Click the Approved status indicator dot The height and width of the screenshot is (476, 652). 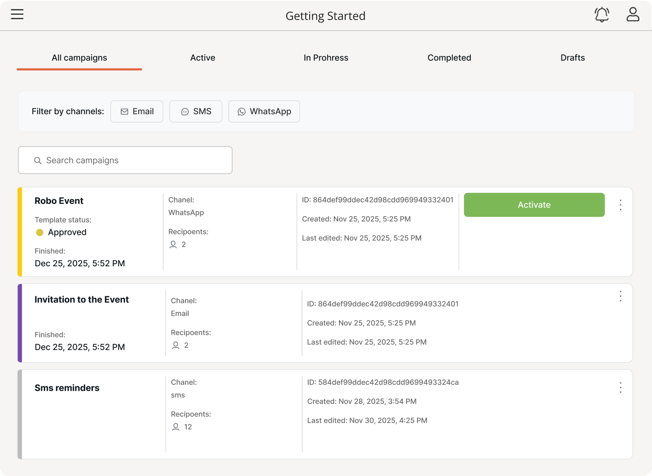pyautogui.click(x=40, y=232)
